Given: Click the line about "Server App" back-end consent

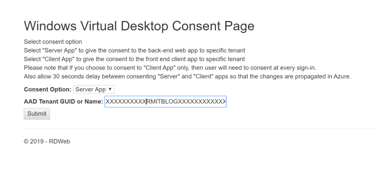Looking at the screenshot, I should (134, 50).
